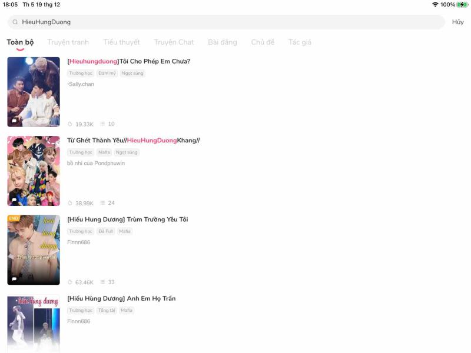The width and height of the screenshot is (471, 353).
Task: Open the Bài đăng tab
Action: [223, 42]
